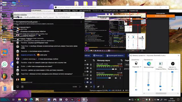Toggle eye icon of topmost source row
The image size is (182, 102).
(x=88, y=64)
